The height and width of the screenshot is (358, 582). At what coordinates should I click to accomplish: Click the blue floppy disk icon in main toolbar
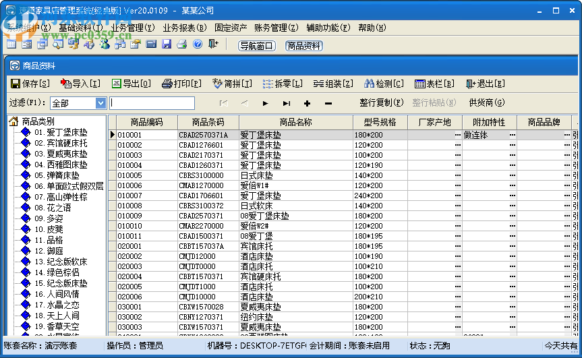pyautogui.click(x=167, y=45)
